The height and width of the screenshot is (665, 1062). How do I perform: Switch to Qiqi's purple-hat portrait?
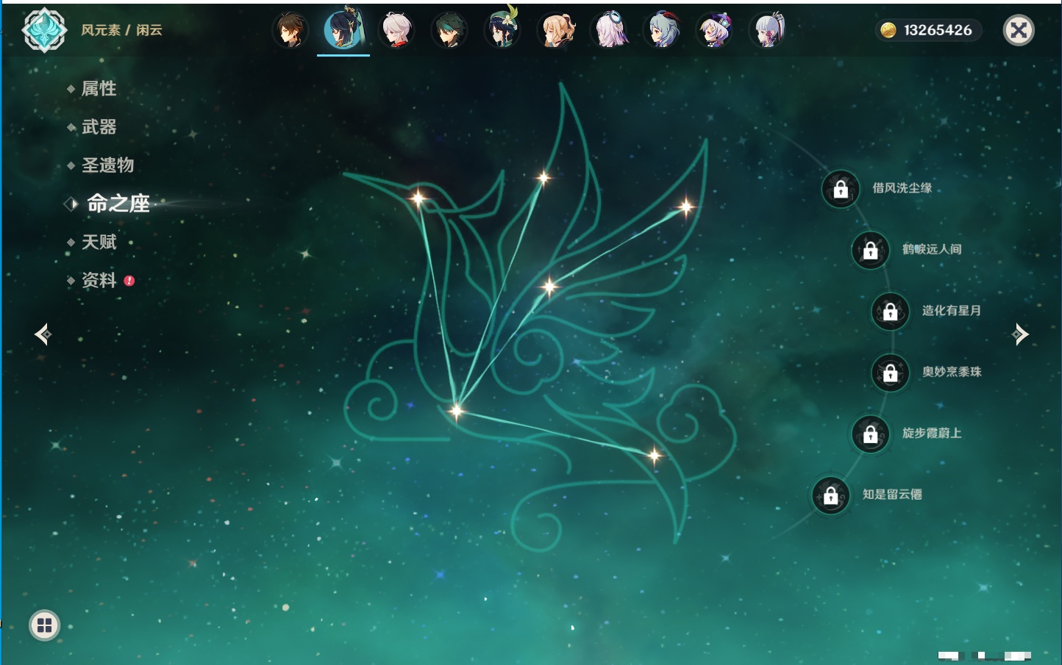pyautogui.click(x=715, y=30)
